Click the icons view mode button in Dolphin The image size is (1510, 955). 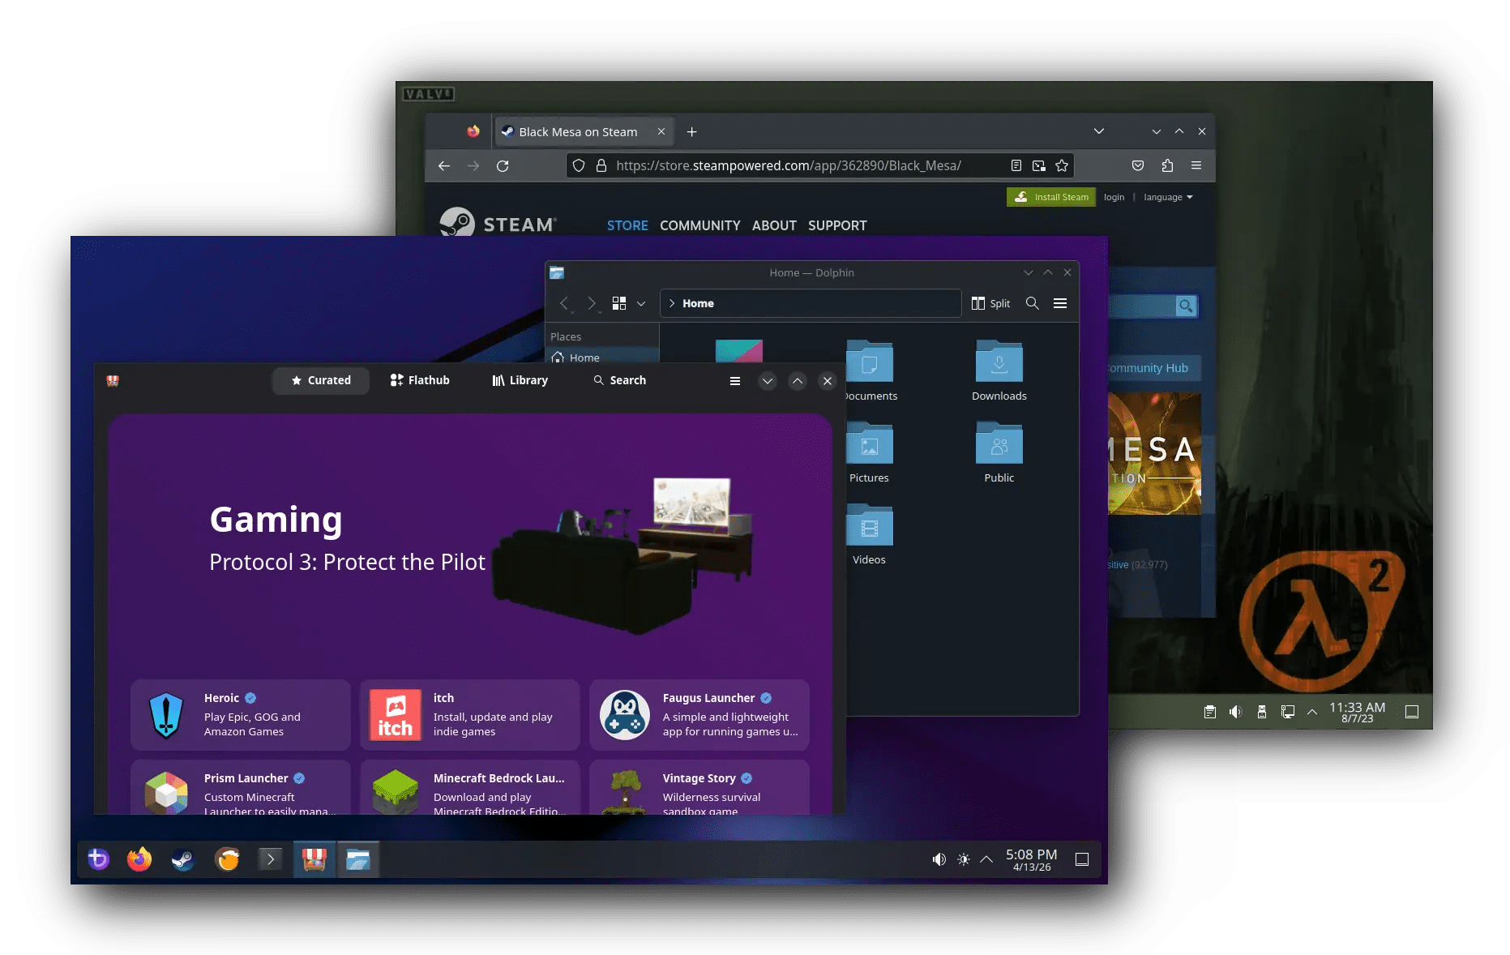coord(619,303)
